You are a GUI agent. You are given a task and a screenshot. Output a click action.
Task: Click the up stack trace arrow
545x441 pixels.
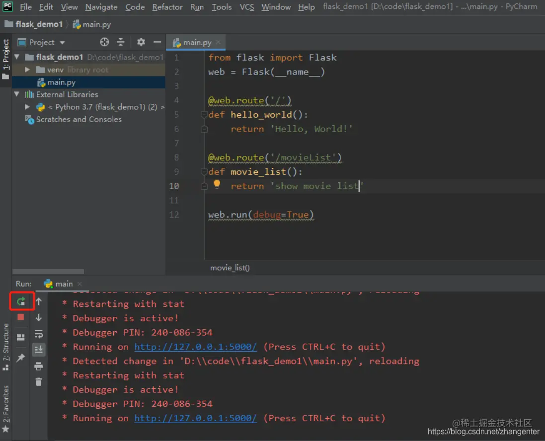tap(39, 301)
